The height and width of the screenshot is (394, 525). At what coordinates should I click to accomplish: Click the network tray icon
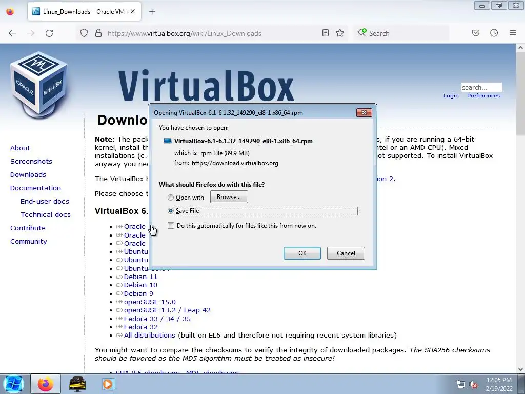coord(461,385)
